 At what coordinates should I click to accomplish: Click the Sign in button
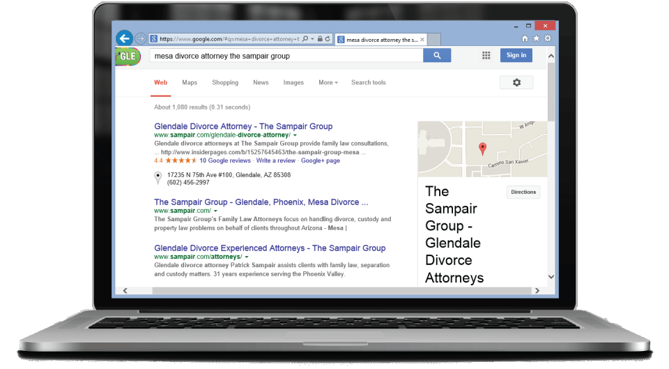[516, 56]
